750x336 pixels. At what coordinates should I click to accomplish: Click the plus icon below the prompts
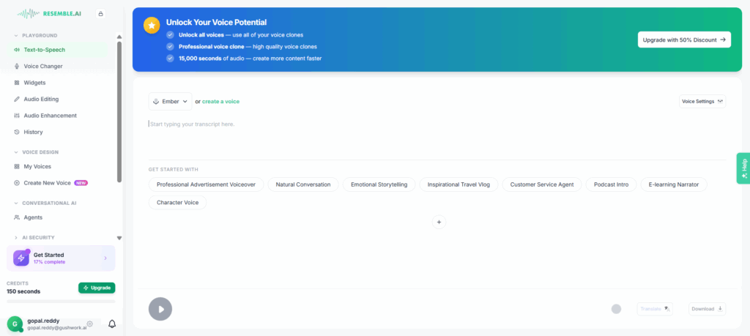[439, 222]
